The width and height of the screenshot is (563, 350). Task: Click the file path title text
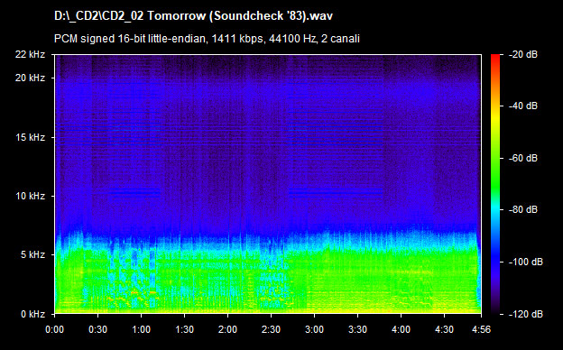[193, 16]
